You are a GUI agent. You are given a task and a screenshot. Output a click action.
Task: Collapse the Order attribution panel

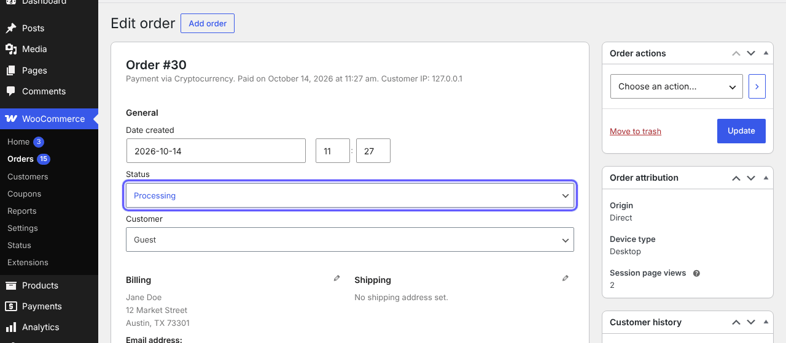[766, 178]
